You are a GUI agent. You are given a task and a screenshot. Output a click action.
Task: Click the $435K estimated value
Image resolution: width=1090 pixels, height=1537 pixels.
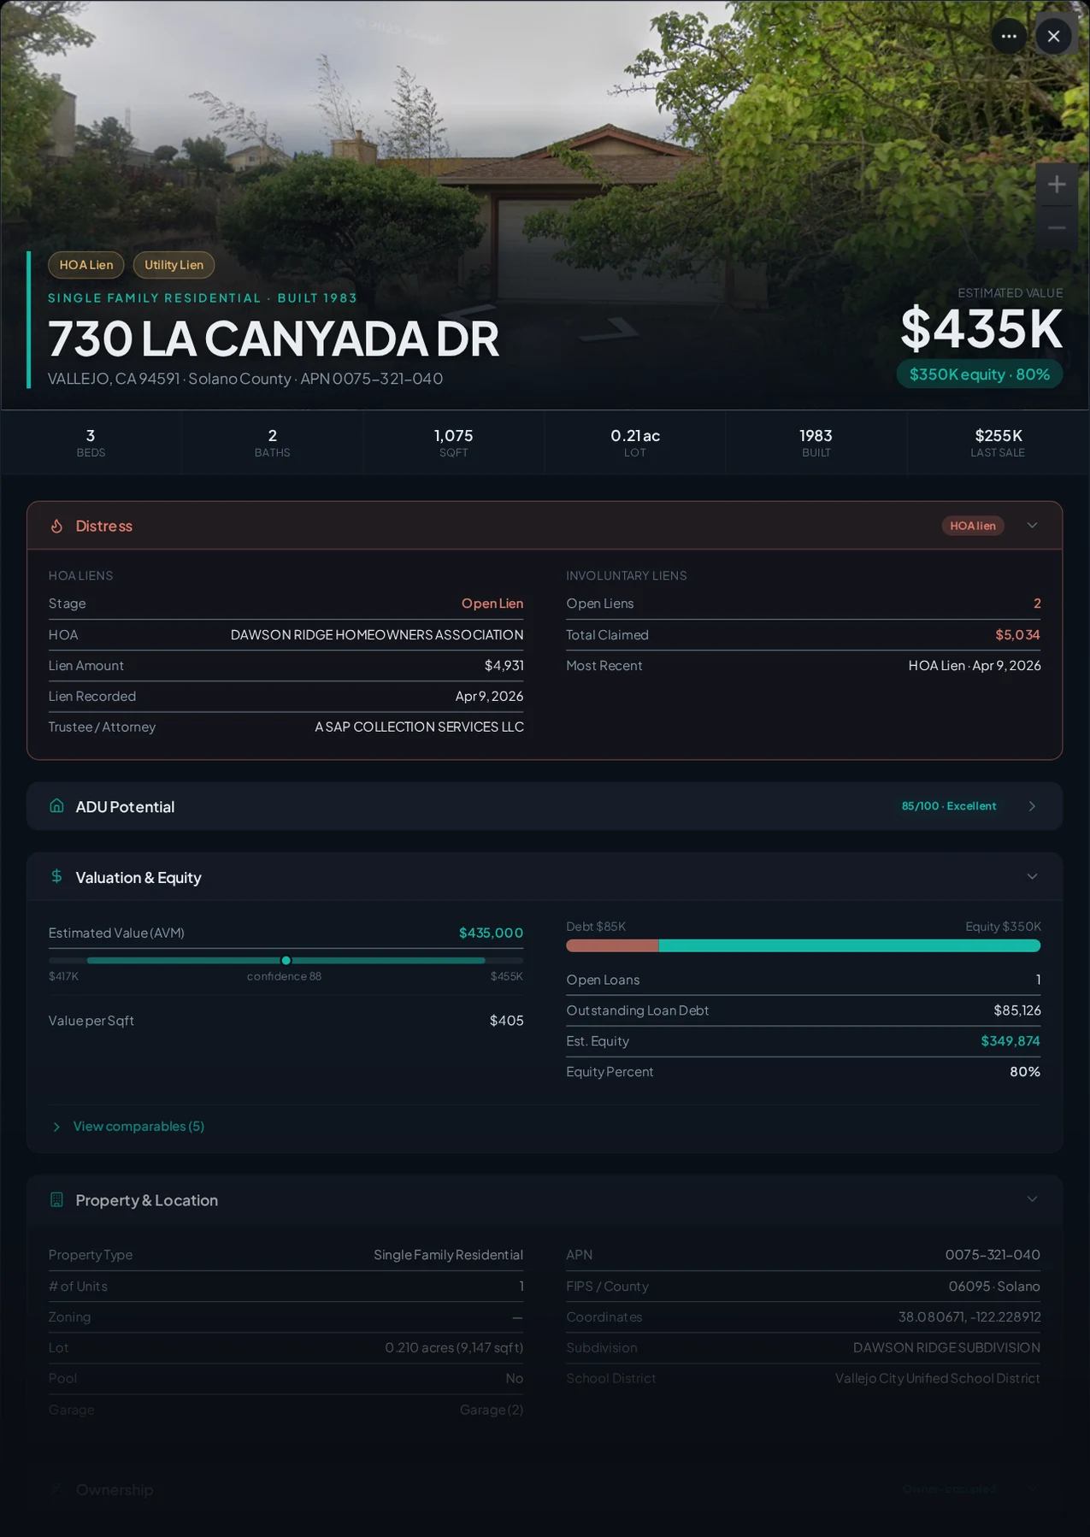tap(981, 329)
